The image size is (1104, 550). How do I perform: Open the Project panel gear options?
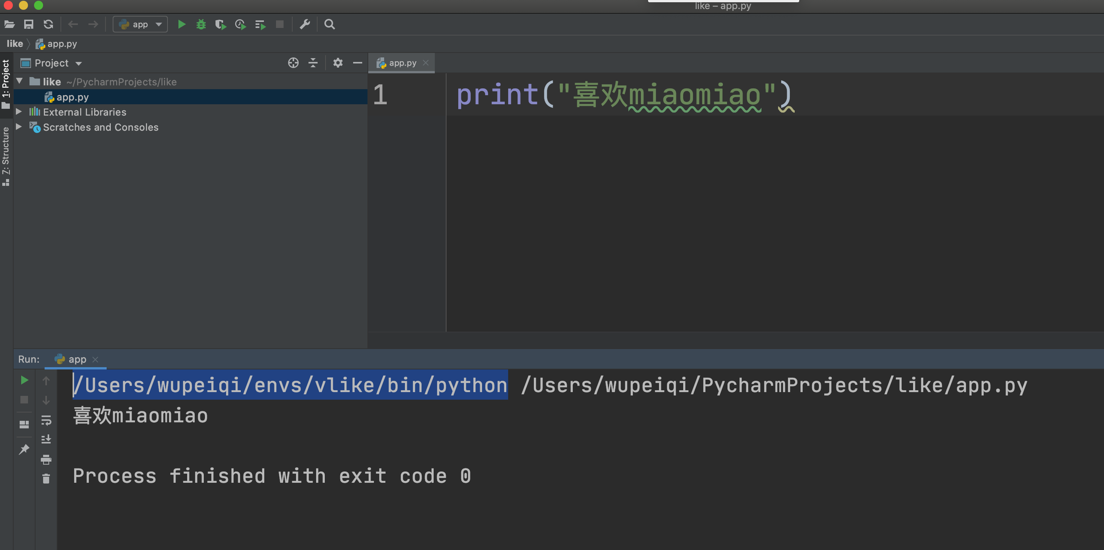pyautogui.click(x=338, y=63)
